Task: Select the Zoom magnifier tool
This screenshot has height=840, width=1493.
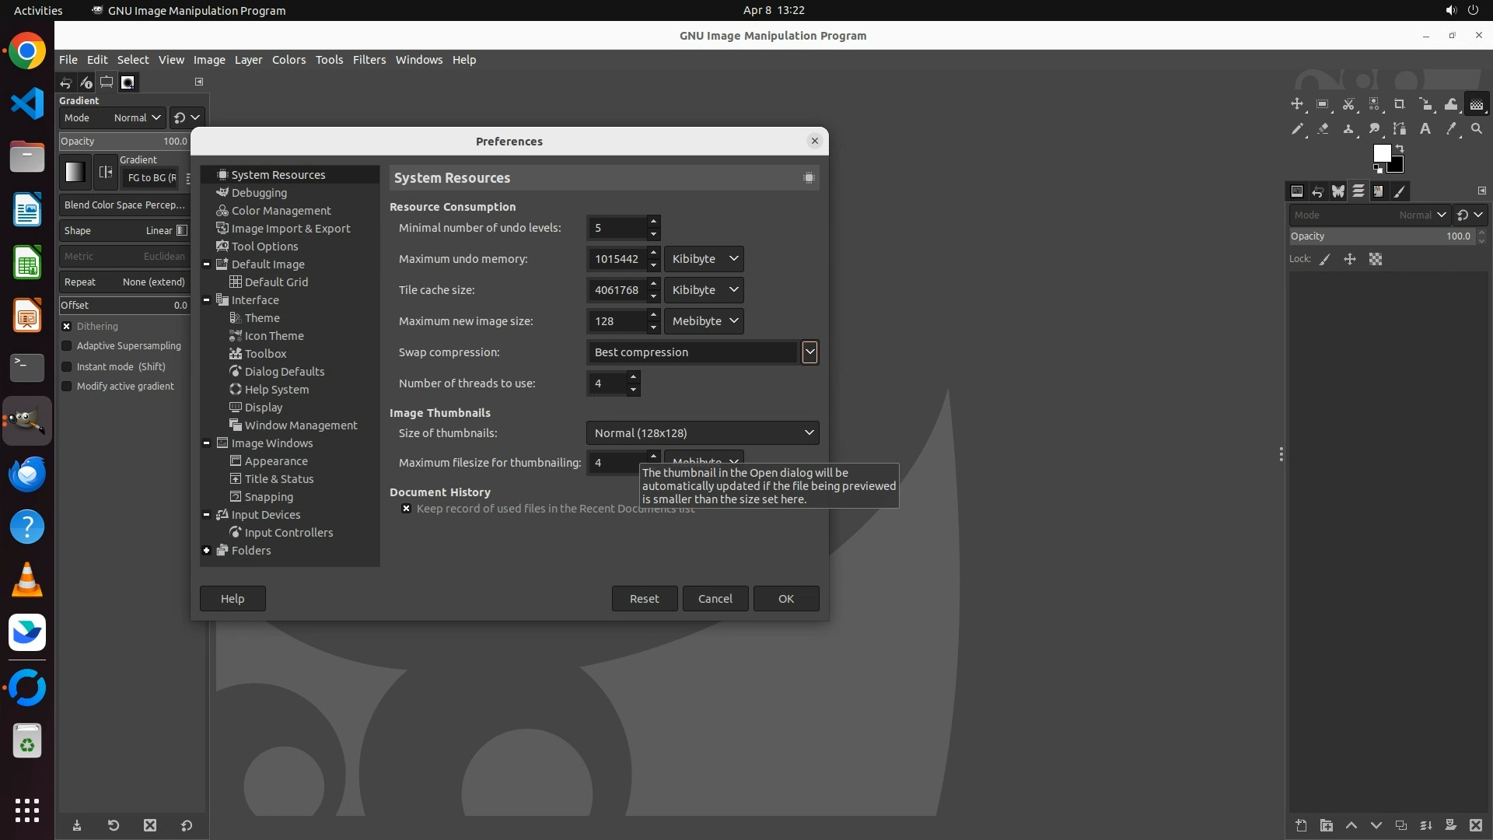Action: 1477,129
